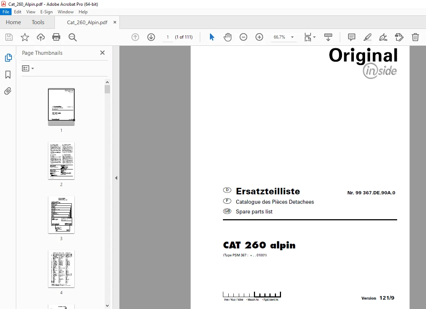This screenshot has height=309, width=426.
Task: Click 'Catalogue des Pièces Detachees' text
Action: (275, 202)
